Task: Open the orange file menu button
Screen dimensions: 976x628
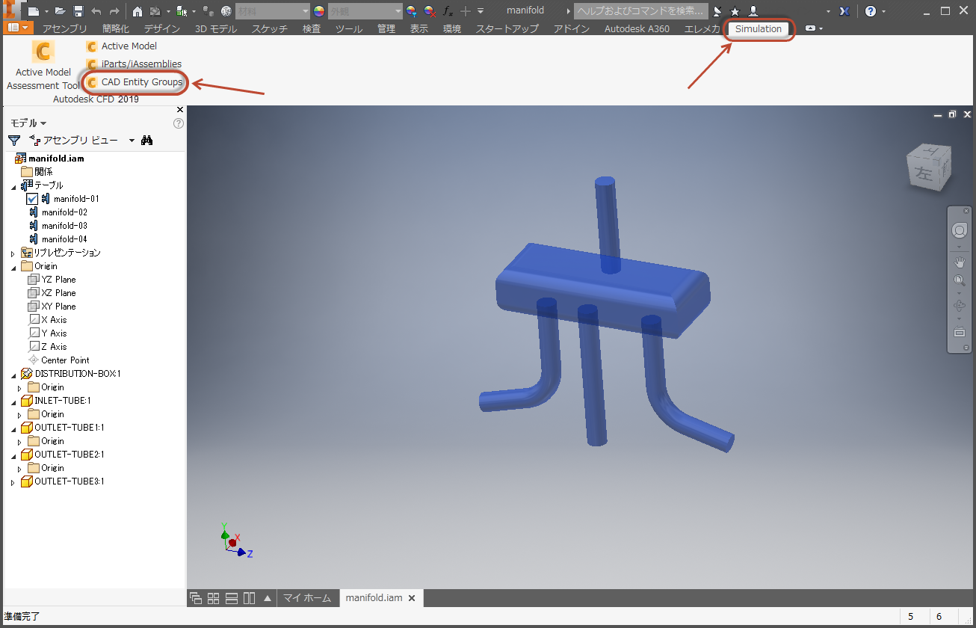Action: [x=19, y=28]
